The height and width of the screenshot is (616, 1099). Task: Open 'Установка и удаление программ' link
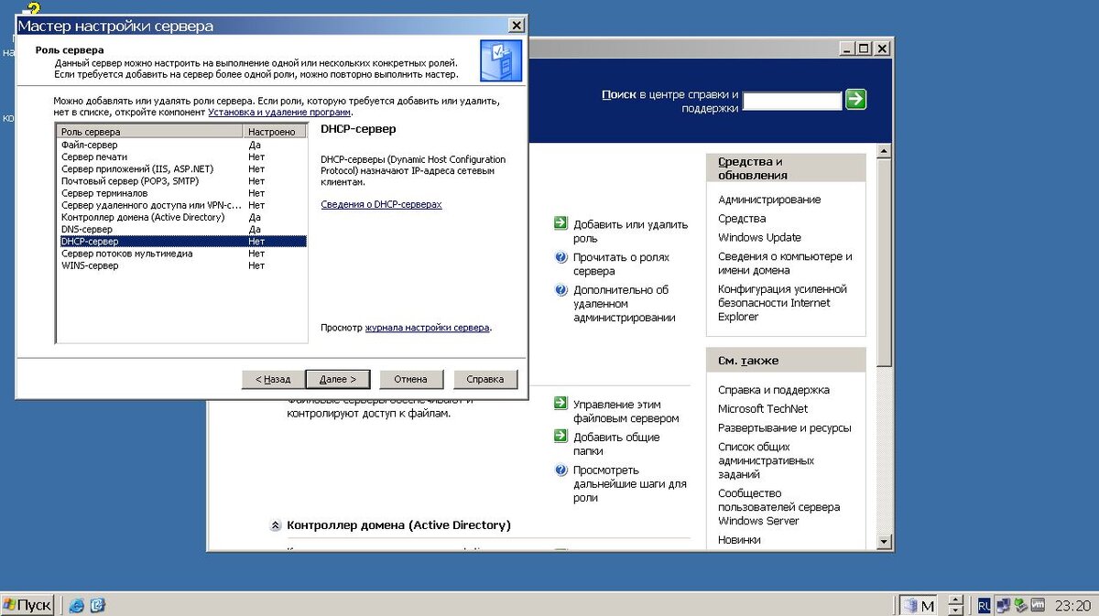point(279,112)
